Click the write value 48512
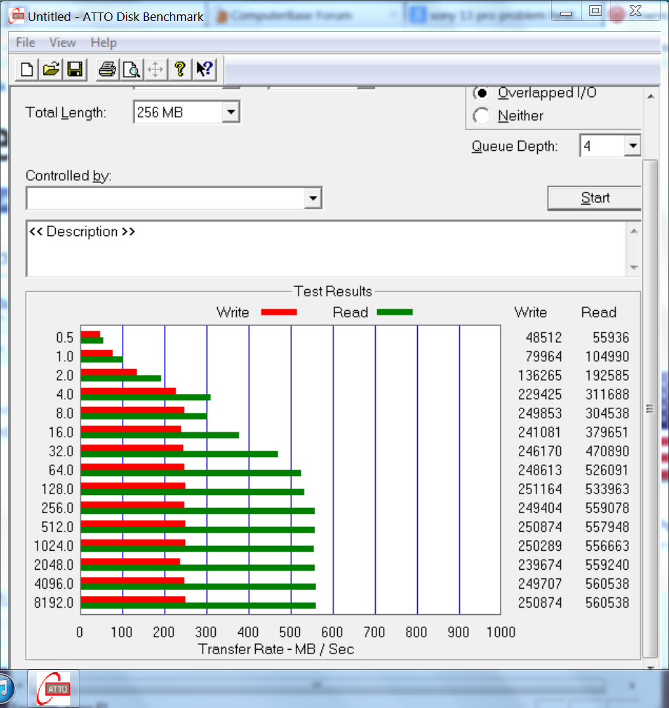 [544, 338]
